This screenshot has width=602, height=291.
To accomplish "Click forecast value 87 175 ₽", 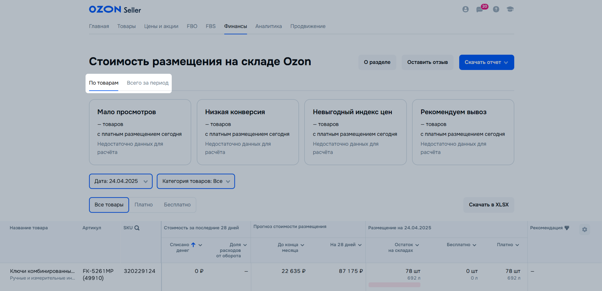I will point(351,271).
